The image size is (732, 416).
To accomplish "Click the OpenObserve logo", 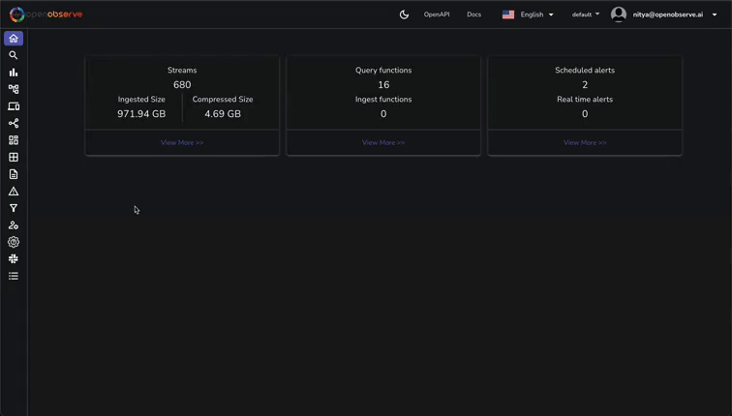I will point(46,15).
